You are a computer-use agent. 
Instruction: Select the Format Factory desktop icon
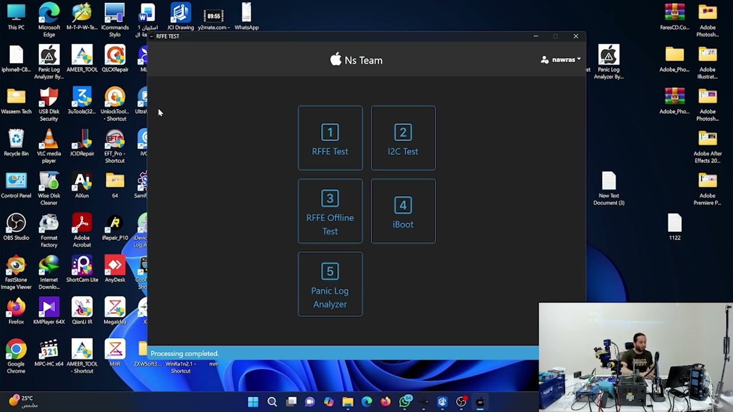[49, 230]
